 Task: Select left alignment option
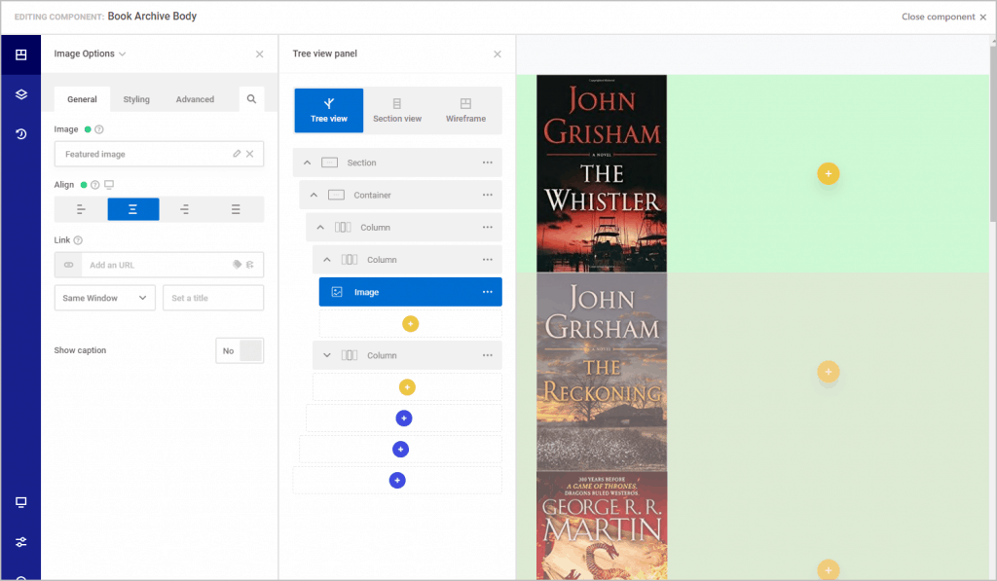click(81, 209)
